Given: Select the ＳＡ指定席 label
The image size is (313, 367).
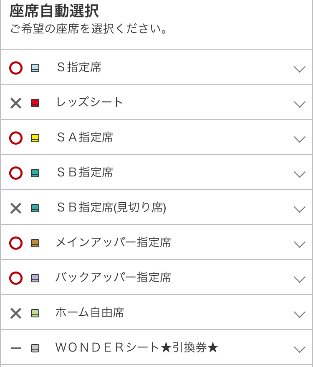Looking at the screenshot, I should (85, 137).
